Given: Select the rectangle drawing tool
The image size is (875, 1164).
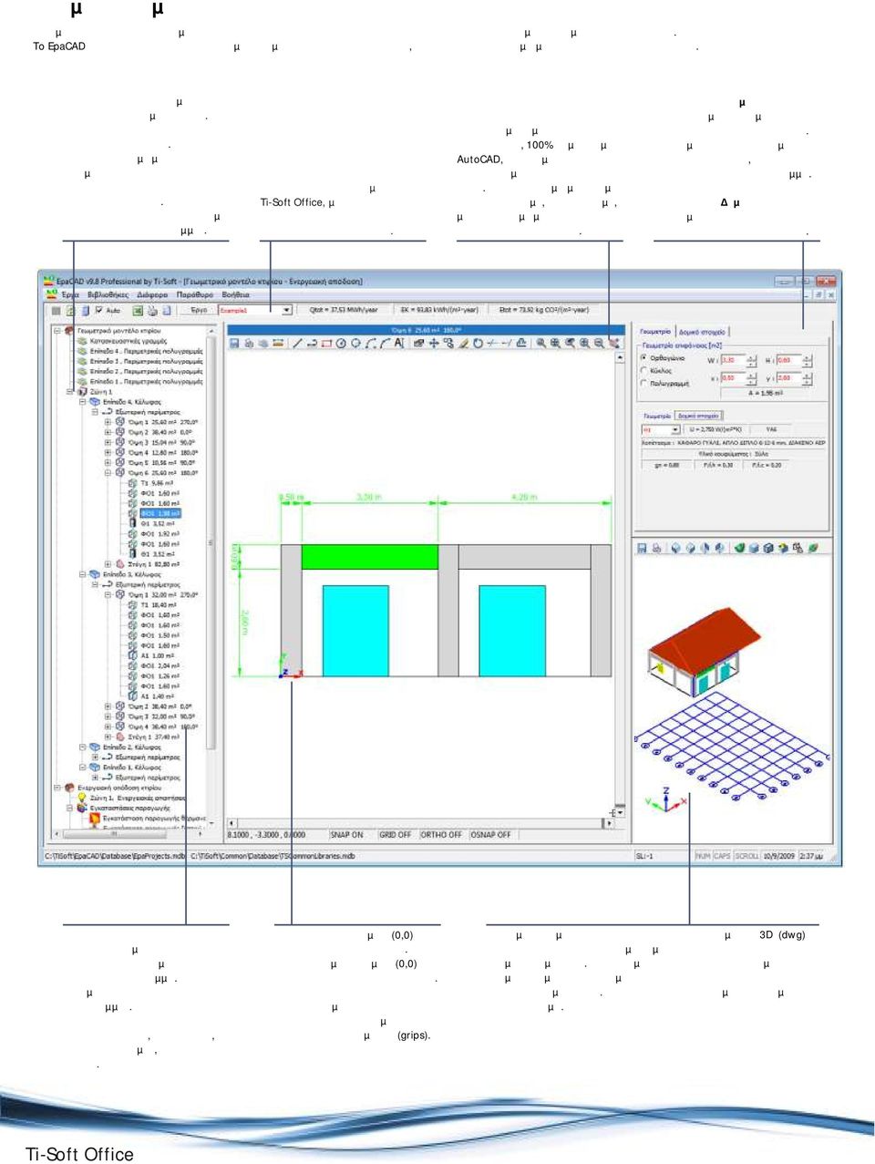Looking at the screenshot, I should (x=326, y=343).
